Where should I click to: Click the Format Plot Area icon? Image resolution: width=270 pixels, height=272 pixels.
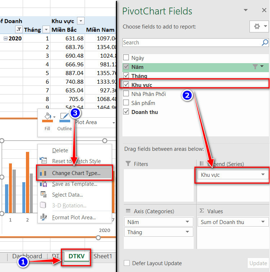[x=44, y=217]
